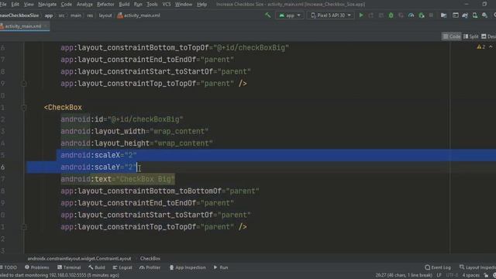Start debugging with the green bug icon
The height and width of the screenshot is (279, 496).
click(x=391, y=15)
